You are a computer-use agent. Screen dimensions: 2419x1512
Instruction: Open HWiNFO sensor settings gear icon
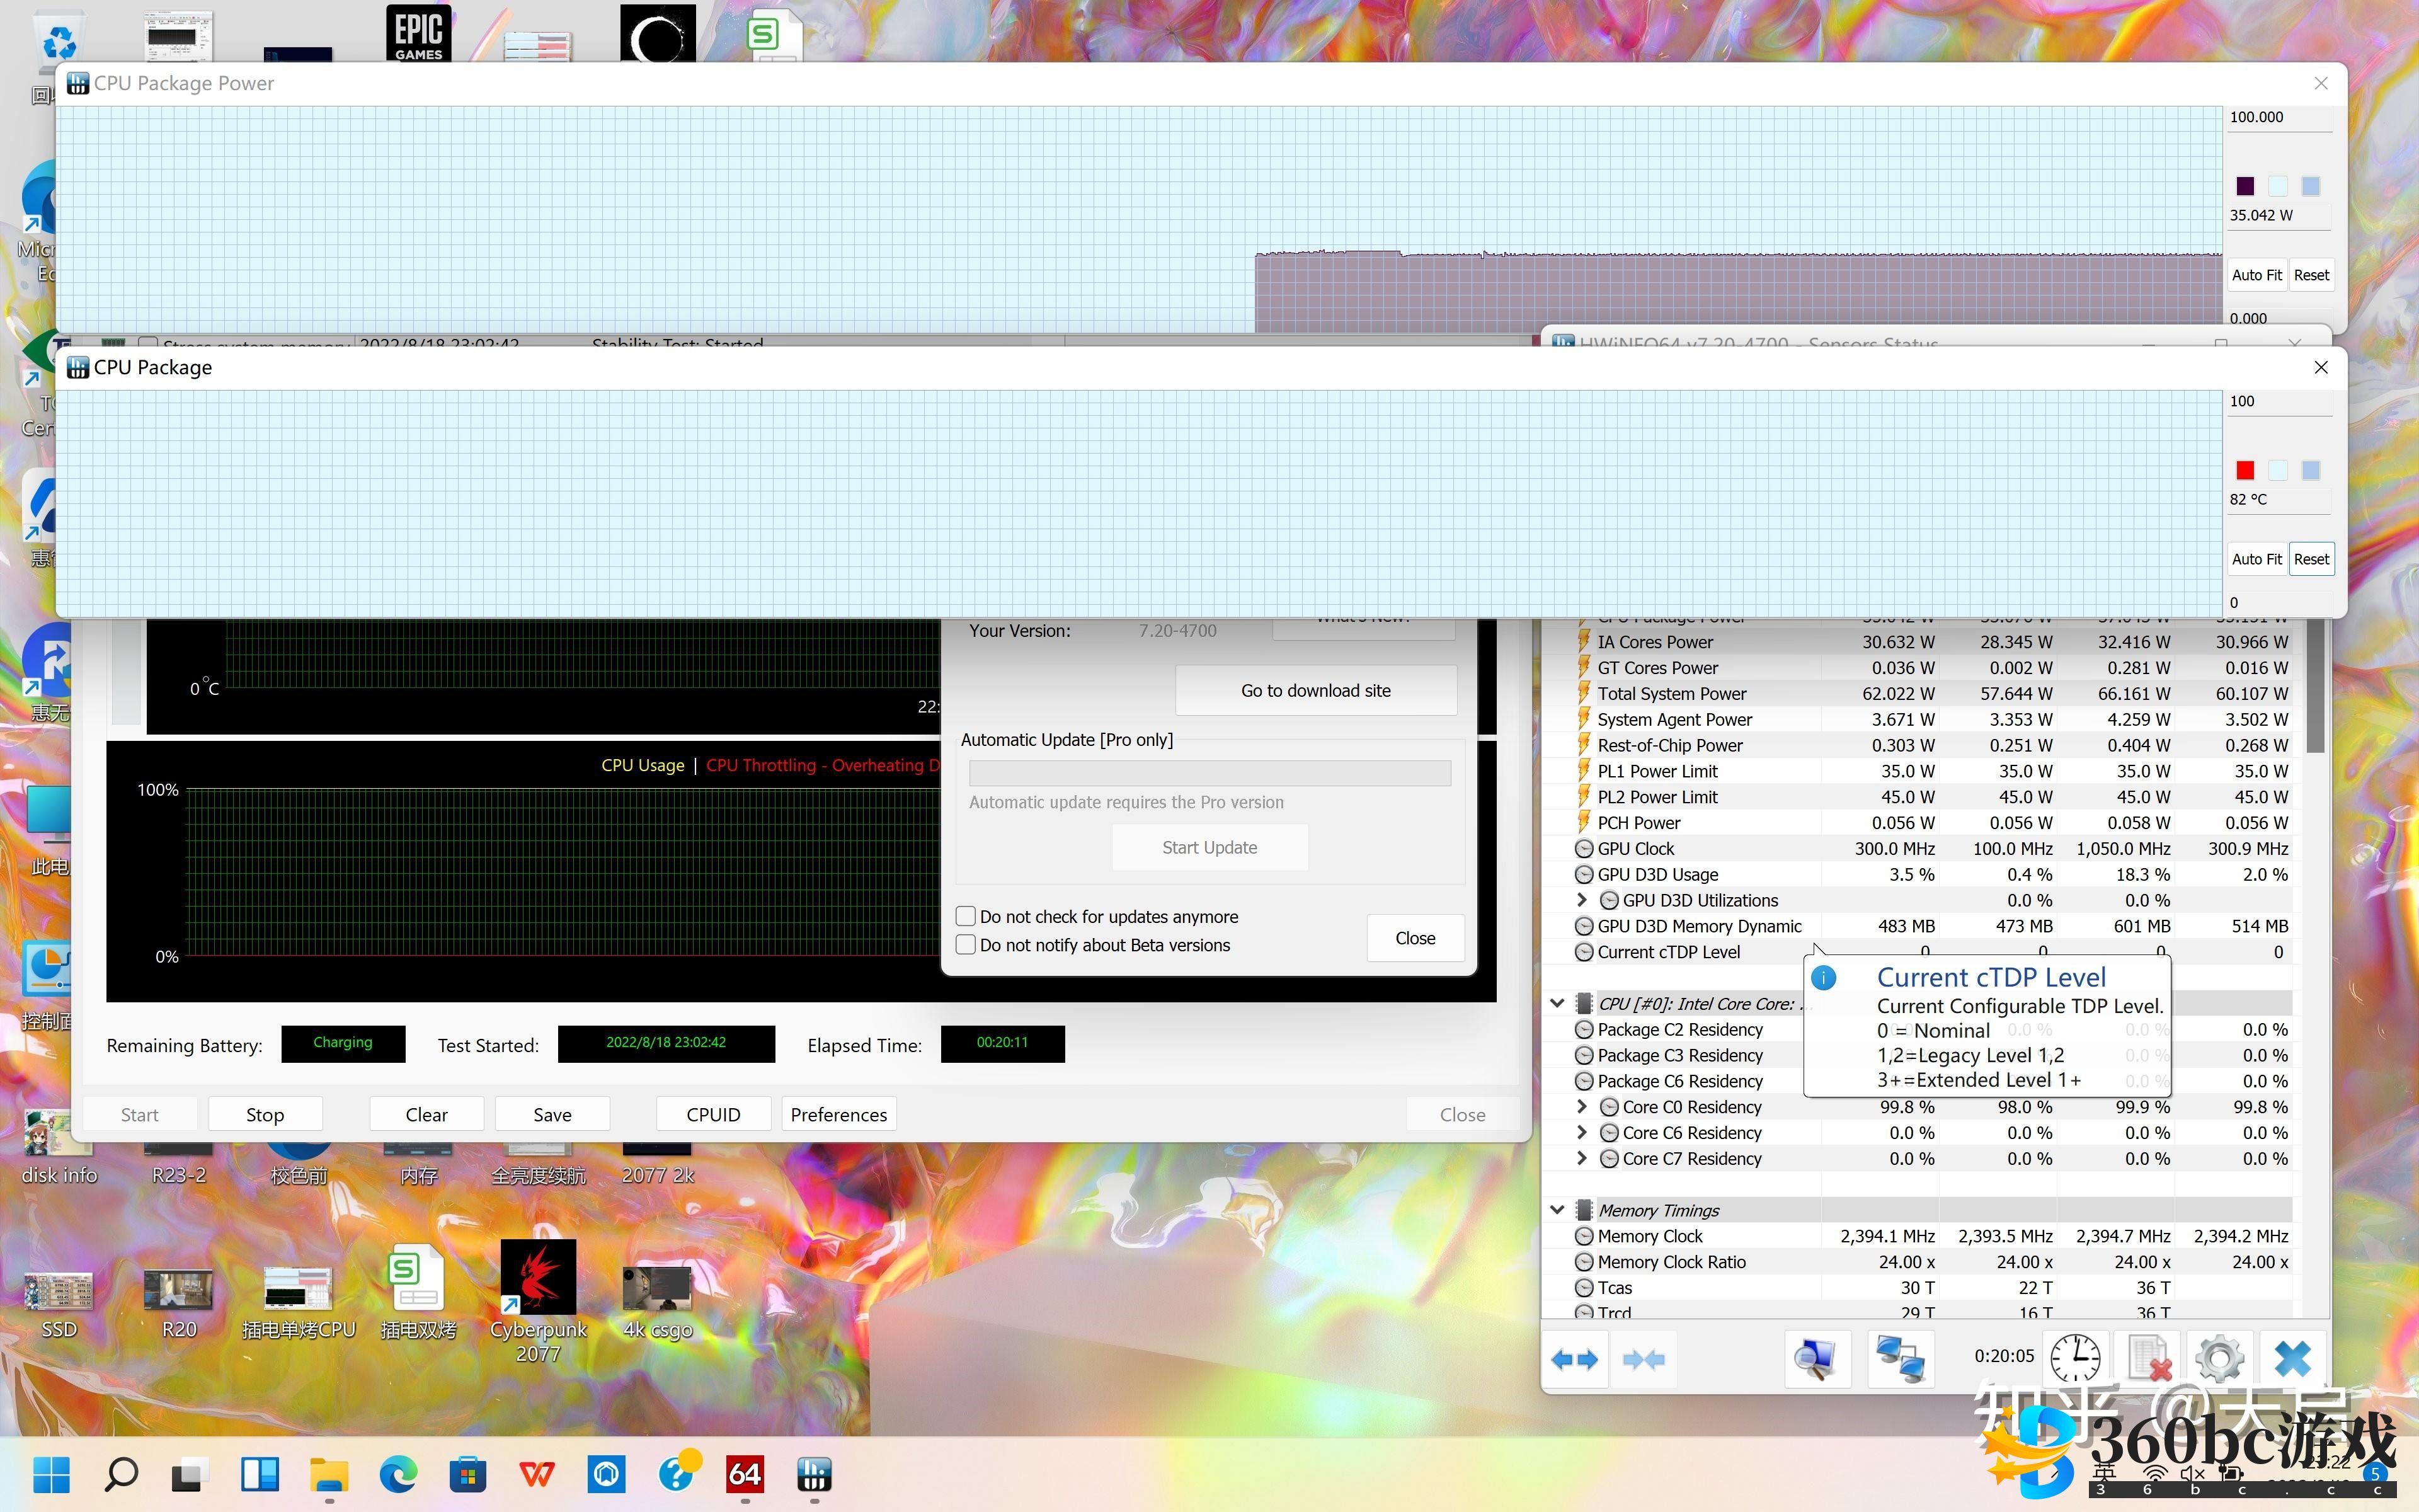[x=2219, y=1359]
